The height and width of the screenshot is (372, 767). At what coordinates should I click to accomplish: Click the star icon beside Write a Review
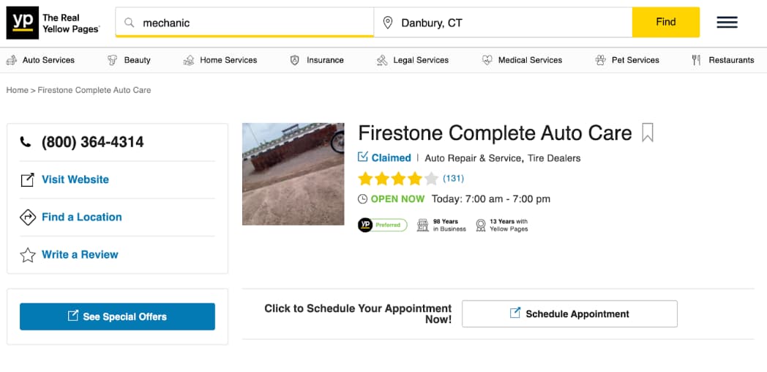[27, 255]
